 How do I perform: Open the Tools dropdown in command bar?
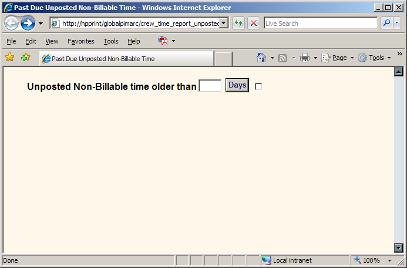(x=375, y=58)
